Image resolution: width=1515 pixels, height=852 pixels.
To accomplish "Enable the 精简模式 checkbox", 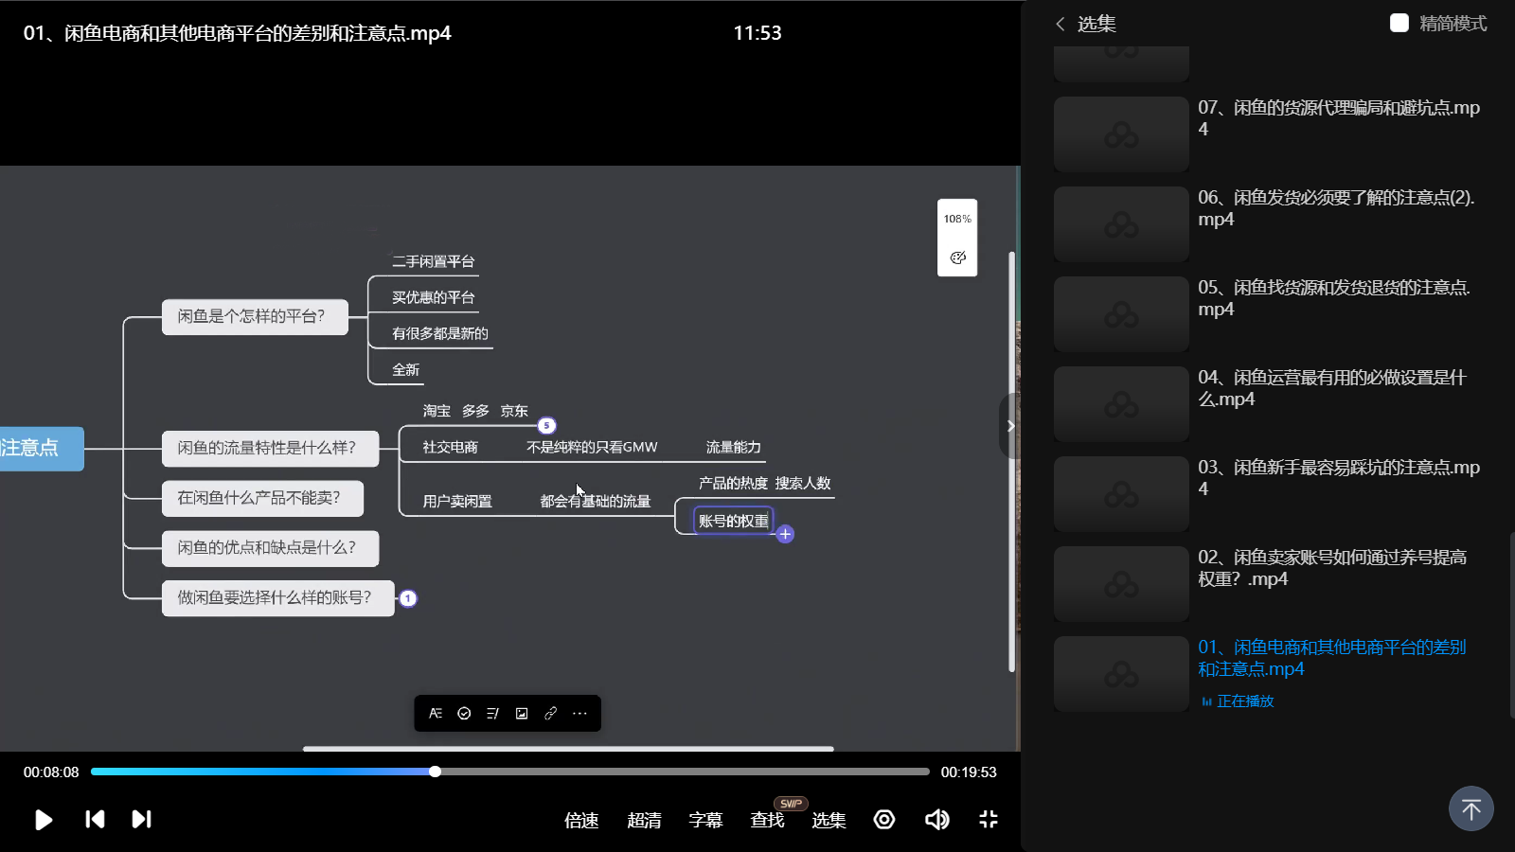I will (1399, 23).
